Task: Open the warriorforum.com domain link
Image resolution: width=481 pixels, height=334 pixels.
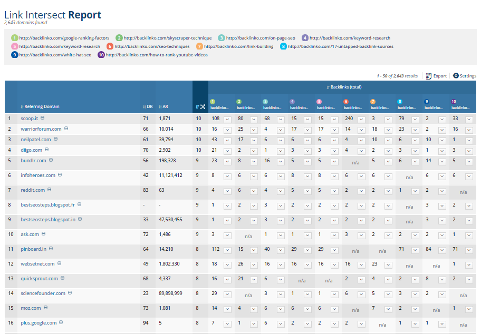Action: coord(41,129)
